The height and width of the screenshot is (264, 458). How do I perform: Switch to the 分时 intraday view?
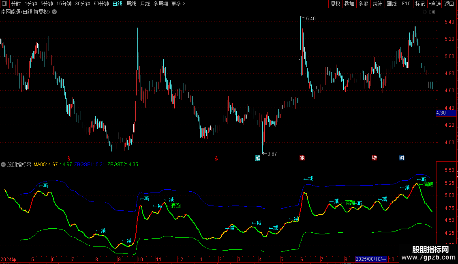click(x=16, y=4)
